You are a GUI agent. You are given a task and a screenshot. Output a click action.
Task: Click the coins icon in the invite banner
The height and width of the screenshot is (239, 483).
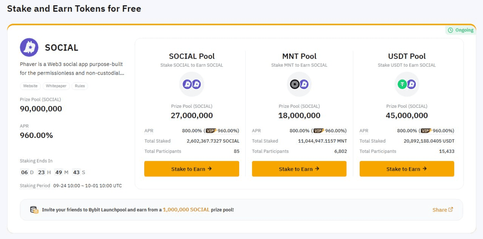click(34, 210)
